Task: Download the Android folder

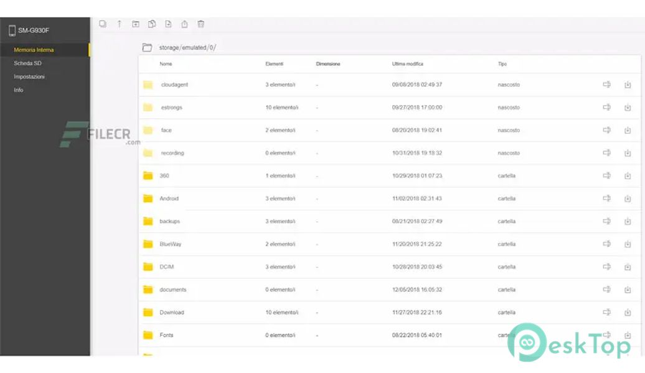Action: [628, 199]
